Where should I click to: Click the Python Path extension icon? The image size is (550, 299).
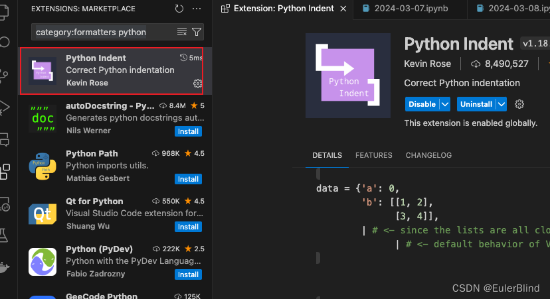point(43,166)
